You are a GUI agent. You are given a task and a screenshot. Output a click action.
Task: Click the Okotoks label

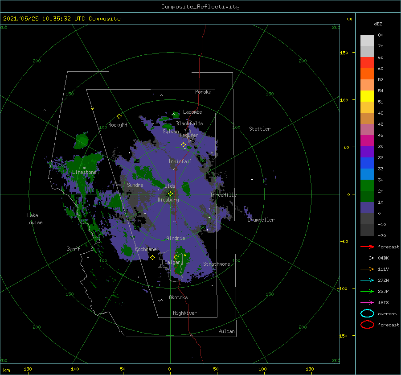[178, 297]
